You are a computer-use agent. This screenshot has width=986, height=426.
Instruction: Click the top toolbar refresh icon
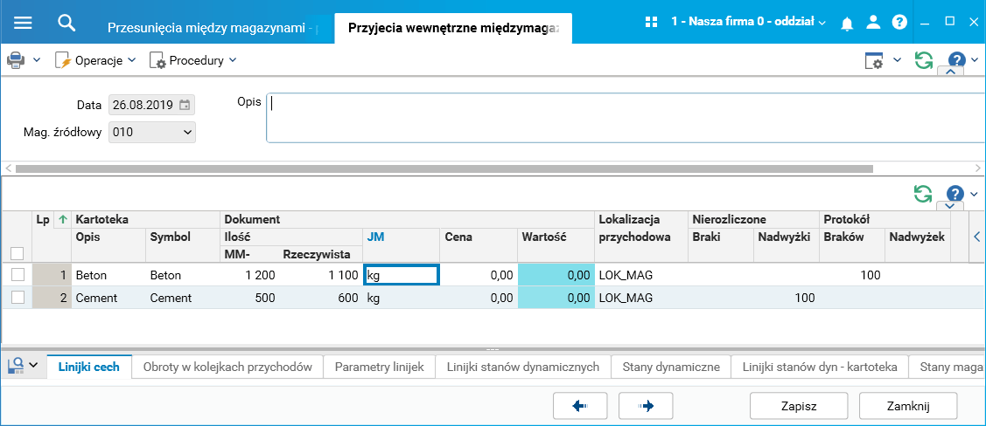coord(923,60)
